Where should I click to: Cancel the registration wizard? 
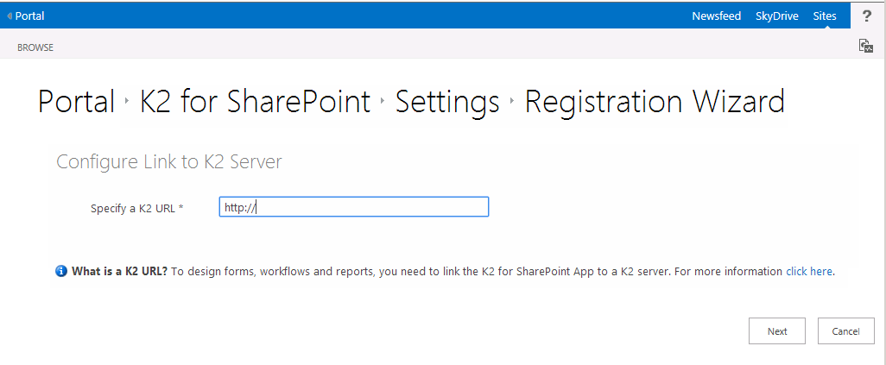845,330
